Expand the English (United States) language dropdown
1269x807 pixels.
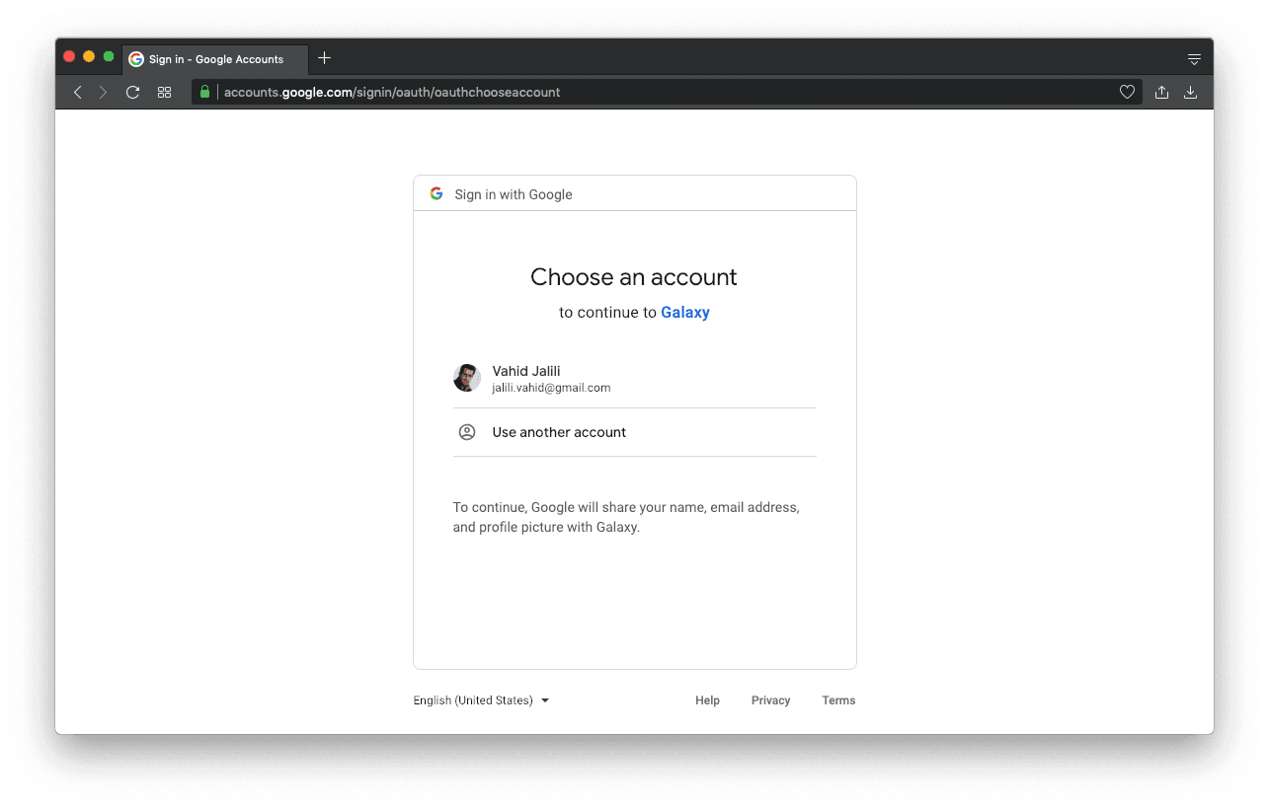pos(481,700)
